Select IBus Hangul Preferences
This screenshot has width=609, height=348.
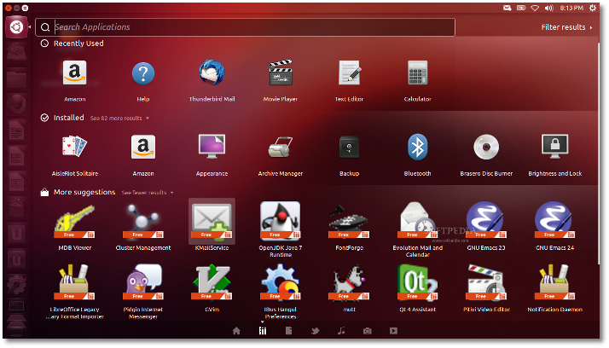click(x=281, y=282)
